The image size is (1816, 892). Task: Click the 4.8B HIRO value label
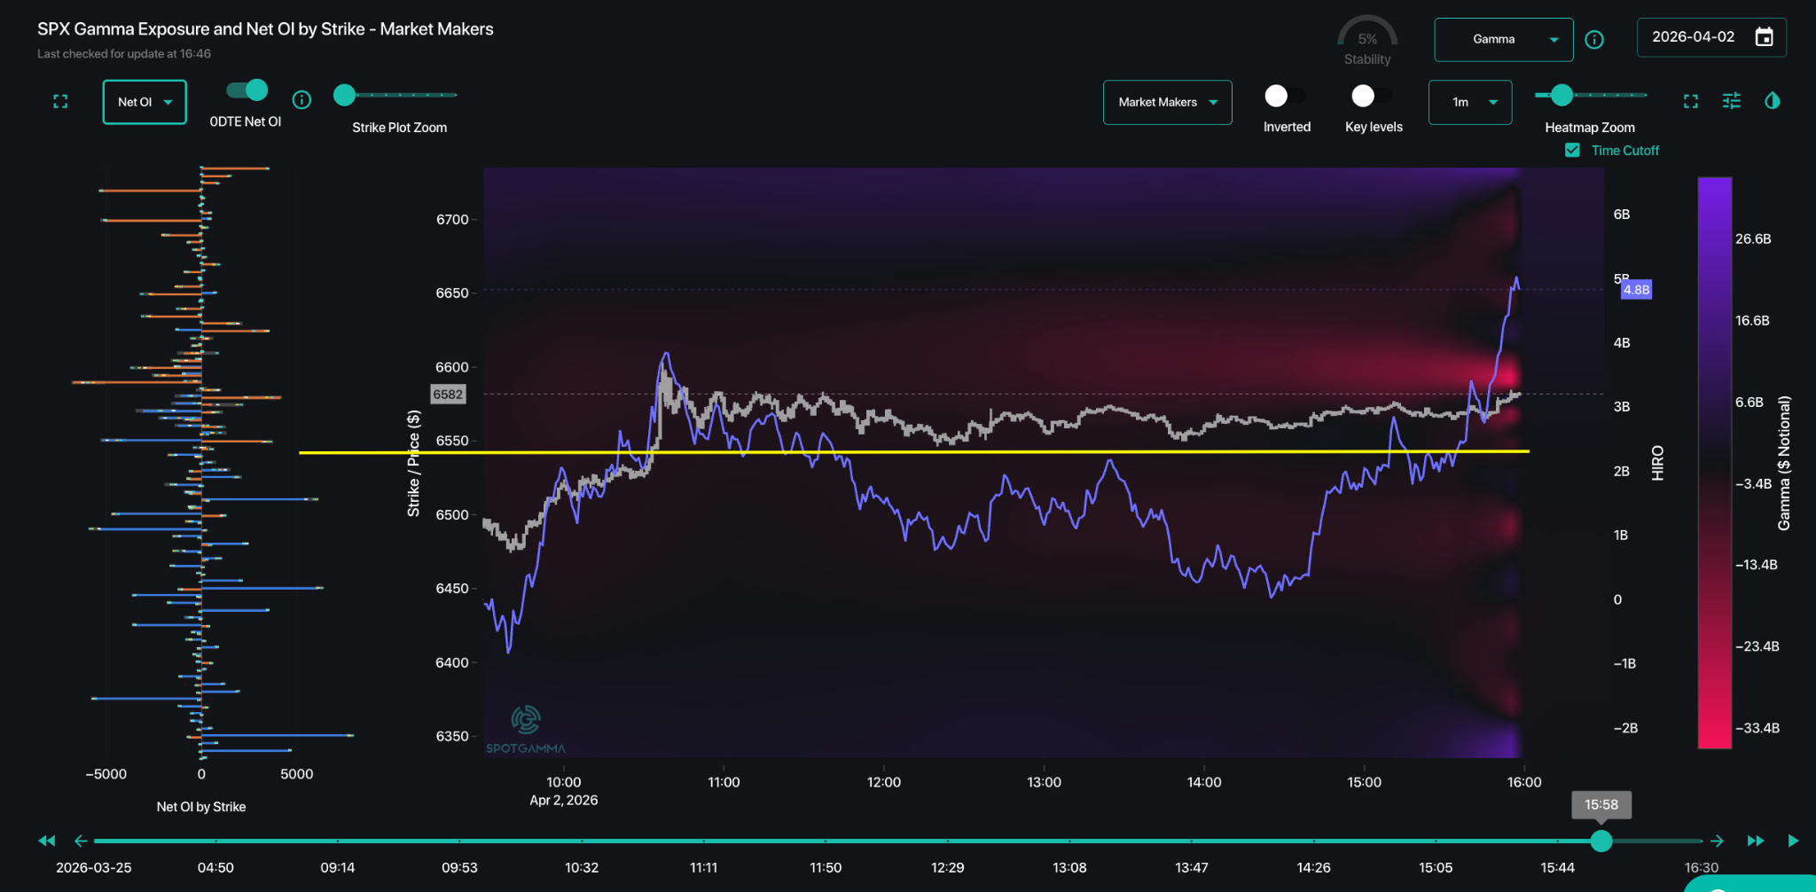point(1637,290)
